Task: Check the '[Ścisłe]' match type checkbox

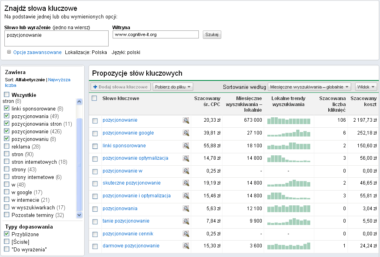Action: click(x=6, y=242)
